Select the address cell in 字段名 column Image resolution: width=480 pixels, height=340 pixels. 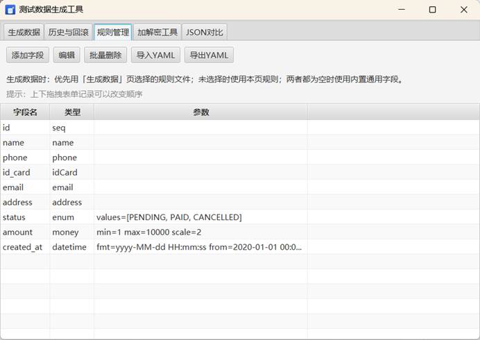[x=25, y=202]
